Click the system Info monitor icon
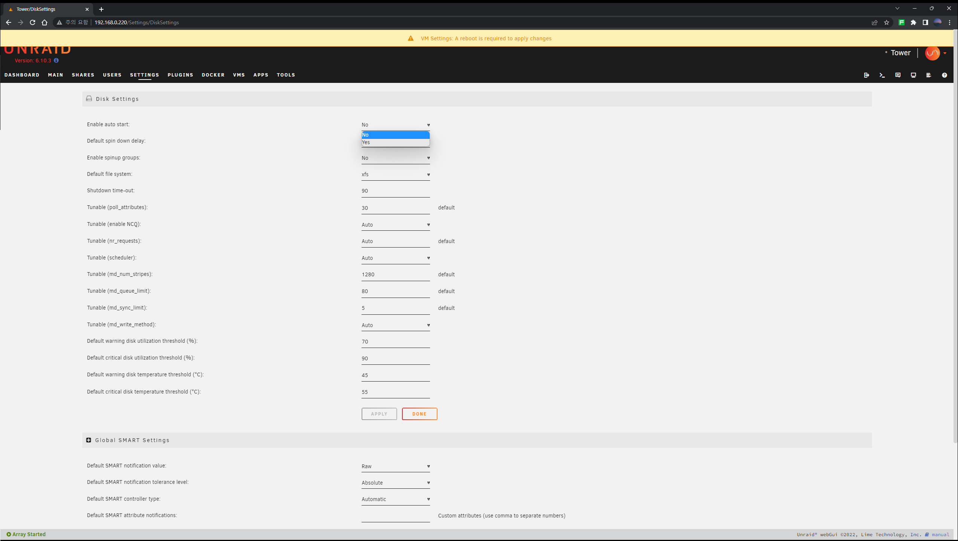The image size is (958, 541). 913,75
